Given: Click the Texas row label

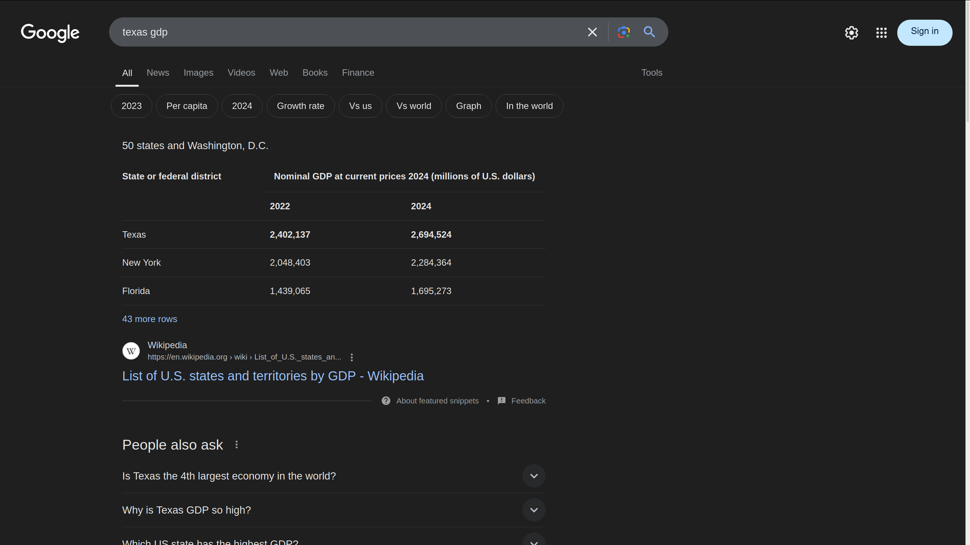Looking at the screenshot, I should tap(134, 235).
